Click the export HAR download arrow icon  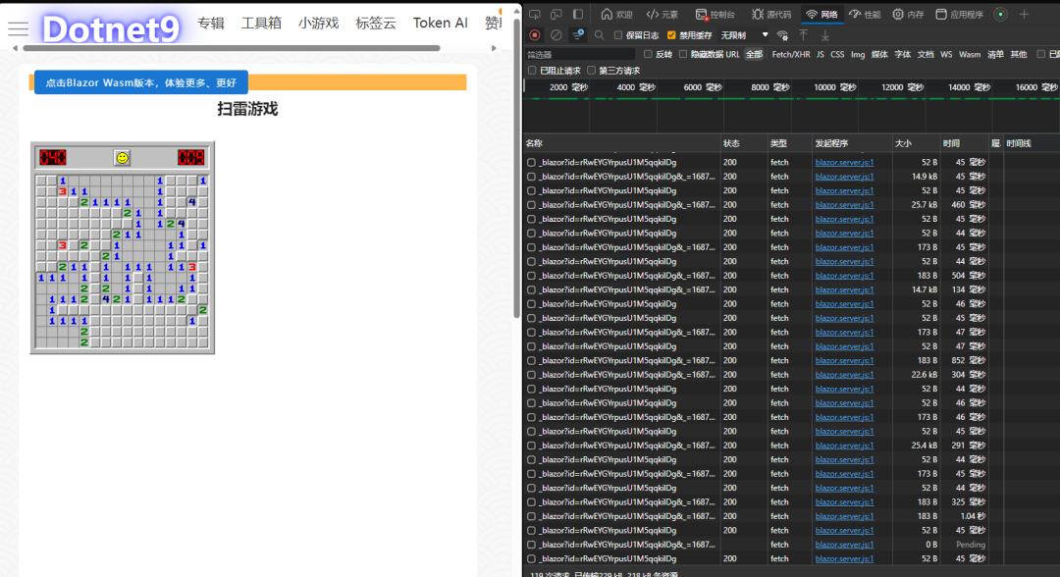(825, 35)
